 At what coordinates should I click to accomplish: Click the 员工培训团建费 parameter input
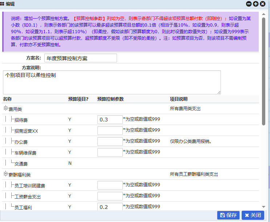coord(110,185)
